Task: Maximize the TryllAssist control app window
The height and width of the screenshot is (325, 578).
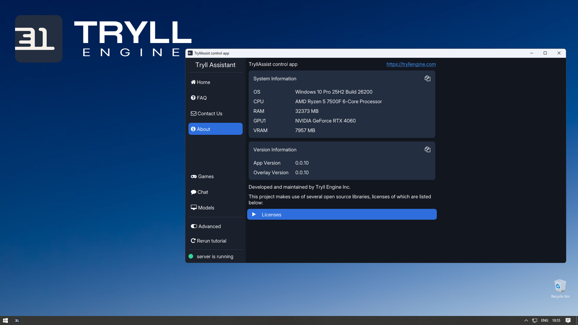Action: [545, 53]
